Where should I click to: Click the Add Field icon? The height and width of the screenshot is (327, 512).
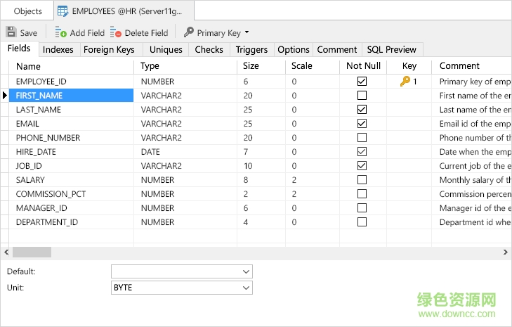click(60, 32)
